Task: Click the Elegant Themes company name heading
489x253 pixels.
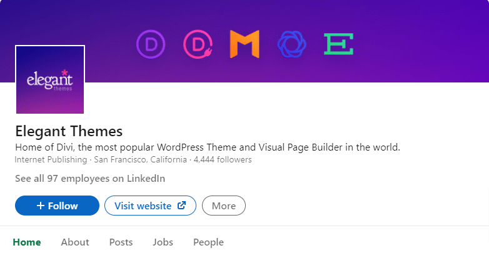Action: 69,131
